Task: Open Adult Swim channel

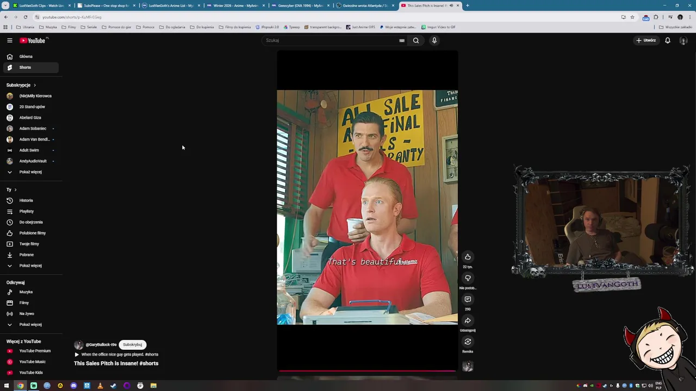Action: (30, 150)
